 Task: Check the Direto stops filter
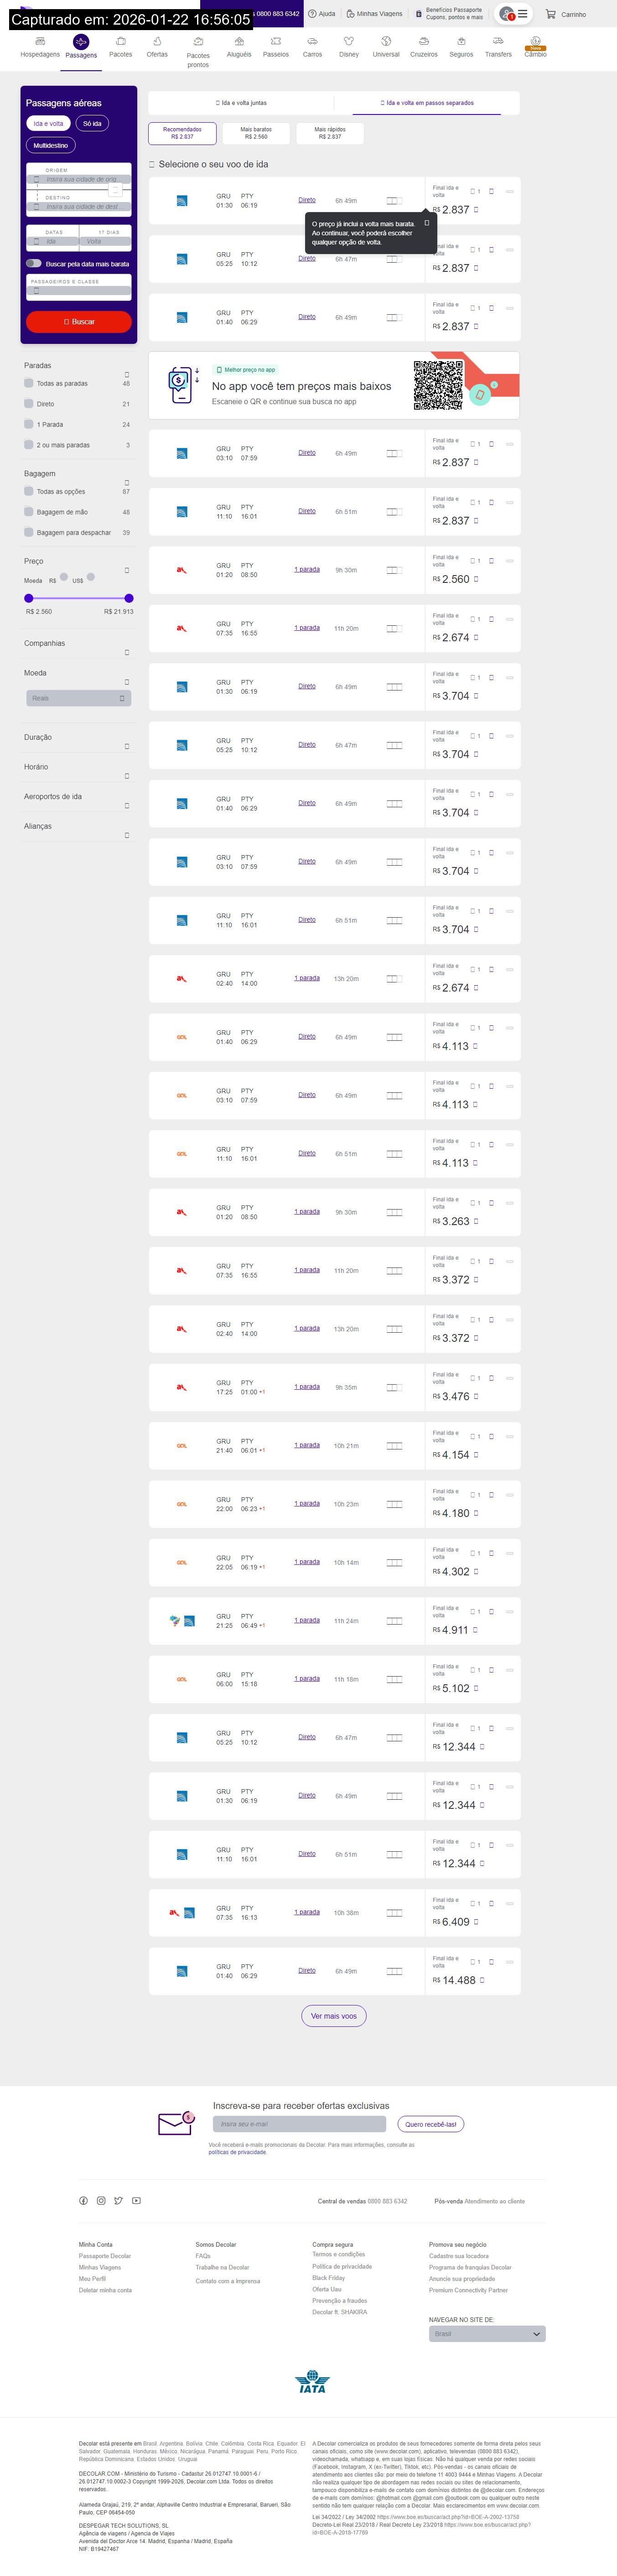29,404
